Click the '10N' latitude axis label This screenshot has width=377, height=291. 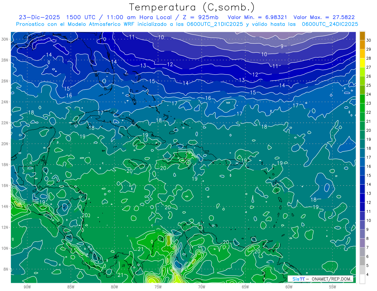coord(5,248)
